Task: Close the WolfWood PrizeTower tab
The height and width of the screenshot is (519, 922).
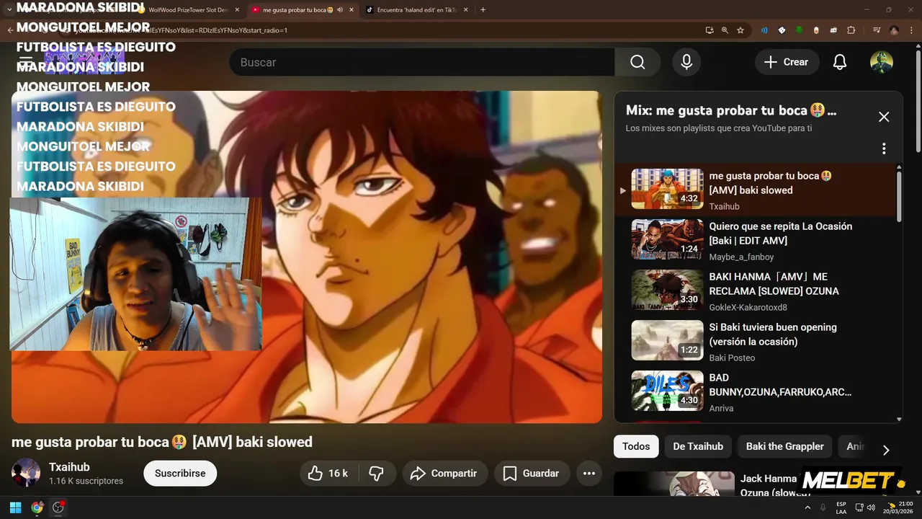Action: [x=237, y=10]
